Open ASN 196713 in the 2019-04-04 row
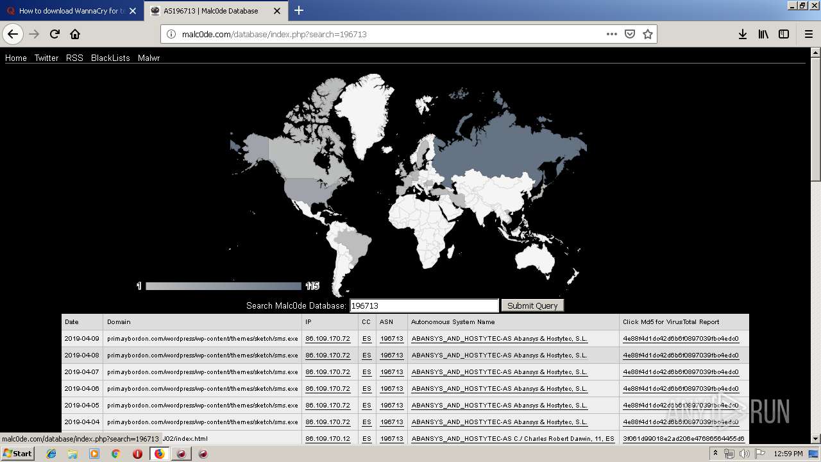 [391, 422]
